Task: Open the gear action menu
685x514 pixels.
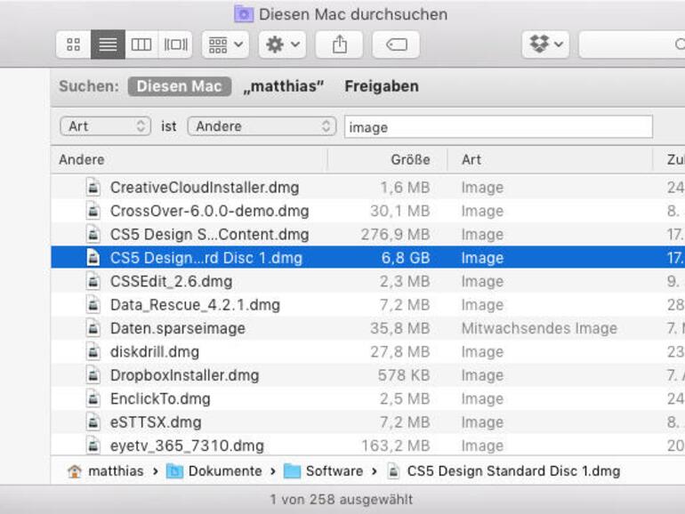Action: click(282, 44)
